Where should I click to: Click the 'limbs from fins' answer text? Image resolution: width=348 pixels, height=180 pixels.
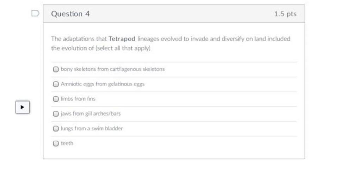(x=78, y=99)
